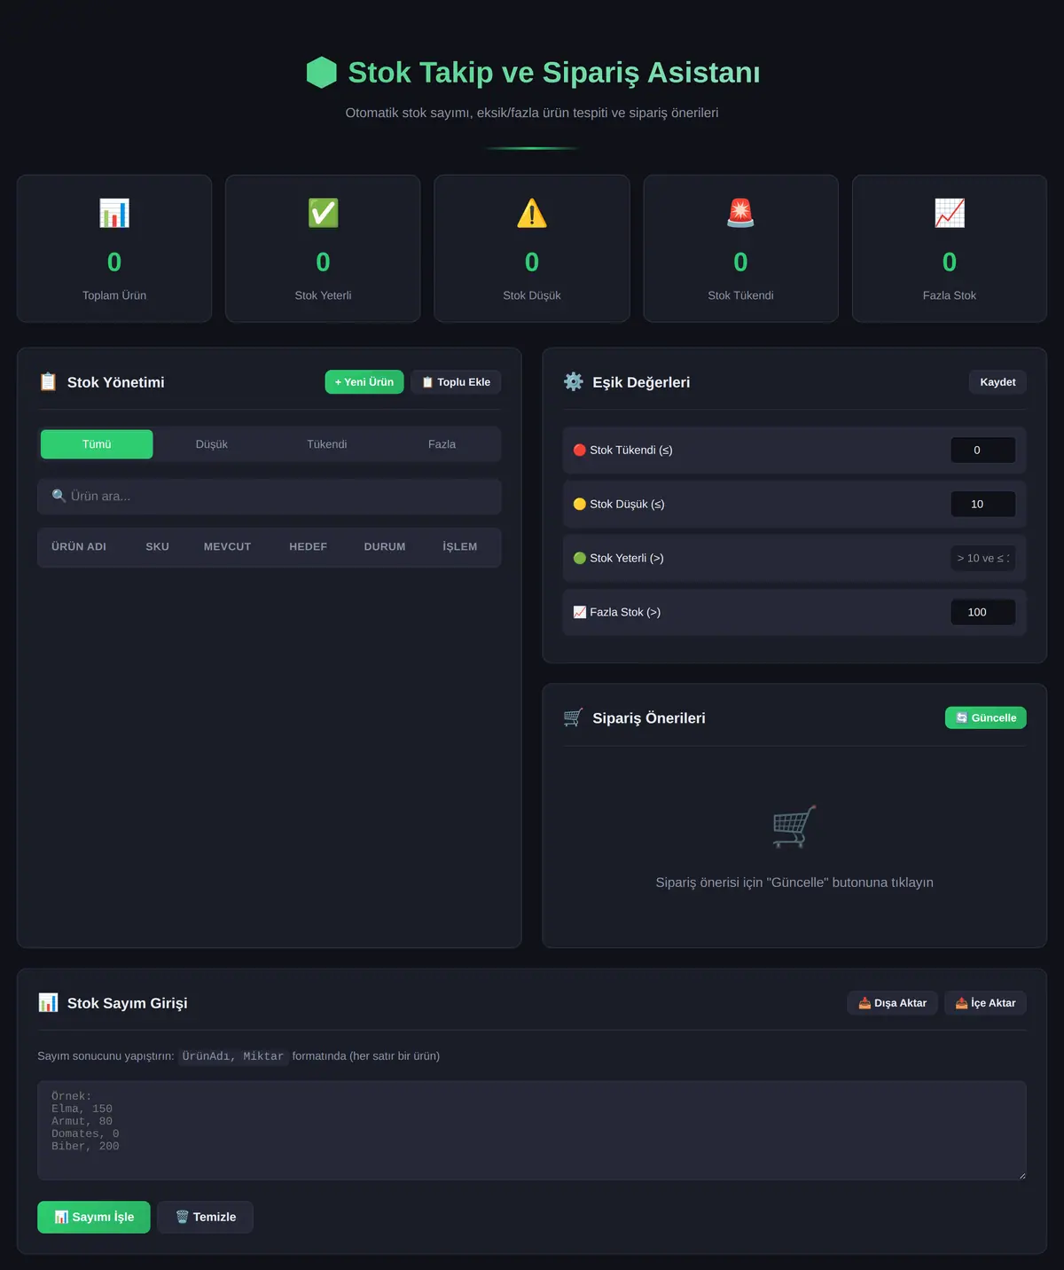Screen dimensions: 1064x1270
Task: Click the green checkmark icon above Stok Yeterli
Action: [323, 213]
